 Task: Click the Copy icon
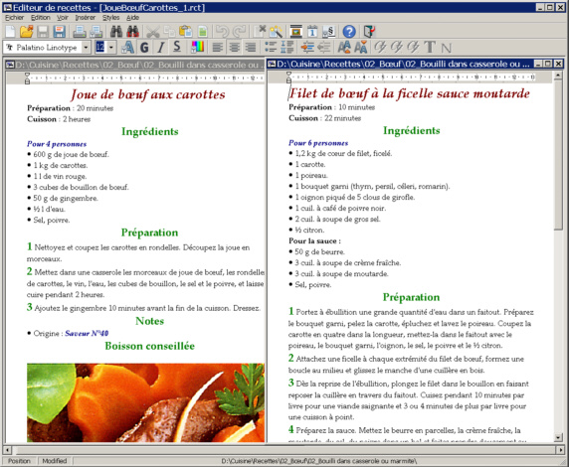point(169,32)
